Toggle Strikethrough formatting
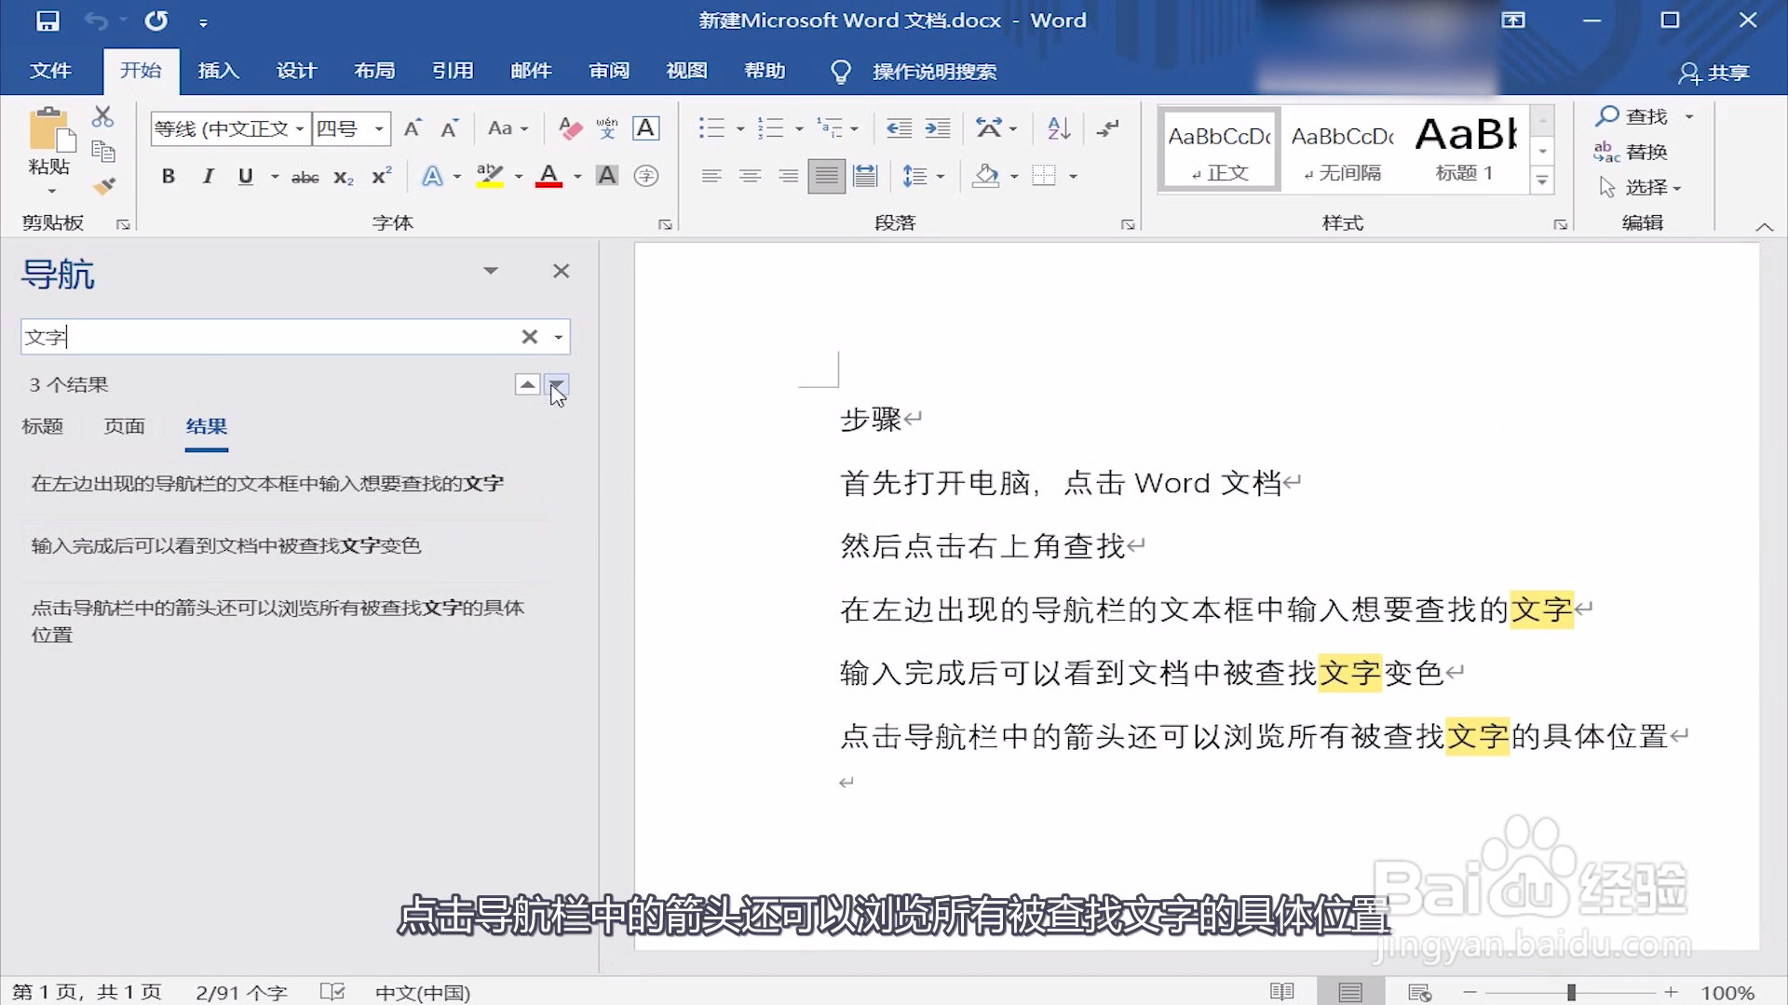Screen dimensions: 1788x1005 click(x=305, y=176)
